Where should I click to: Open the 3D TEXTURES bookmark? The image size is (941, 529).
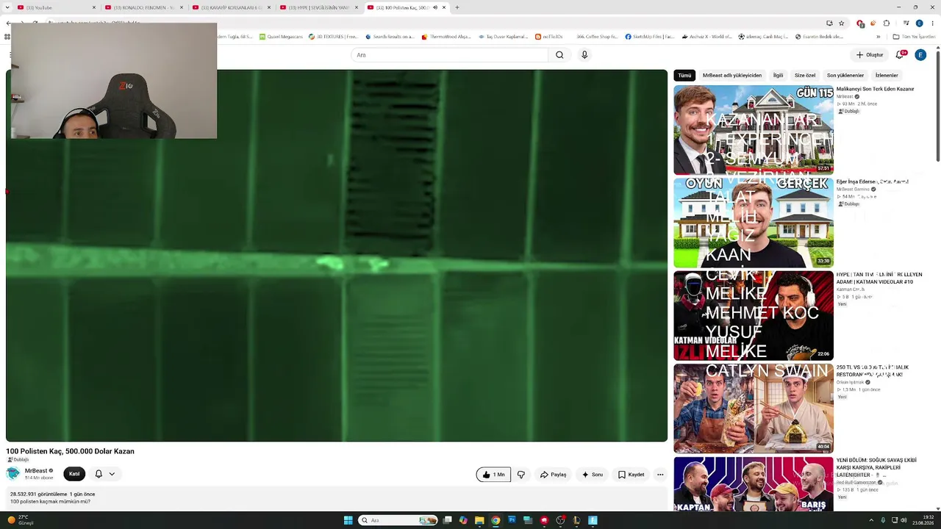tap(333, 37)
